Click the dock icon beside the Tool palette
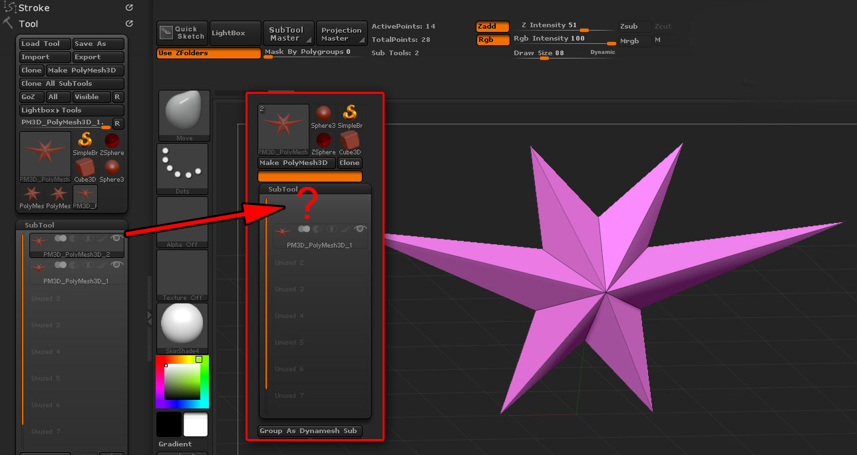The height and width of the screenshot is (455, 857). point(129,23)
